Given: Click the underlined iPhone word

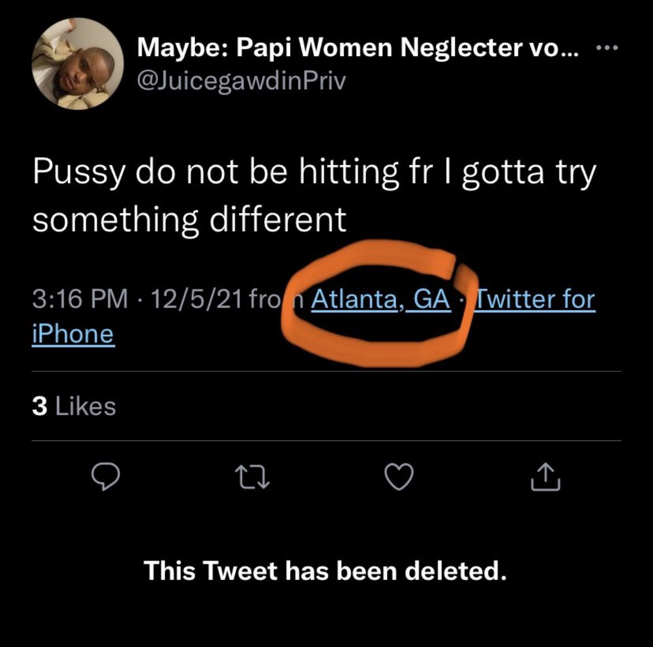Looking at the screenshot, I should click(x=73, y=334).
